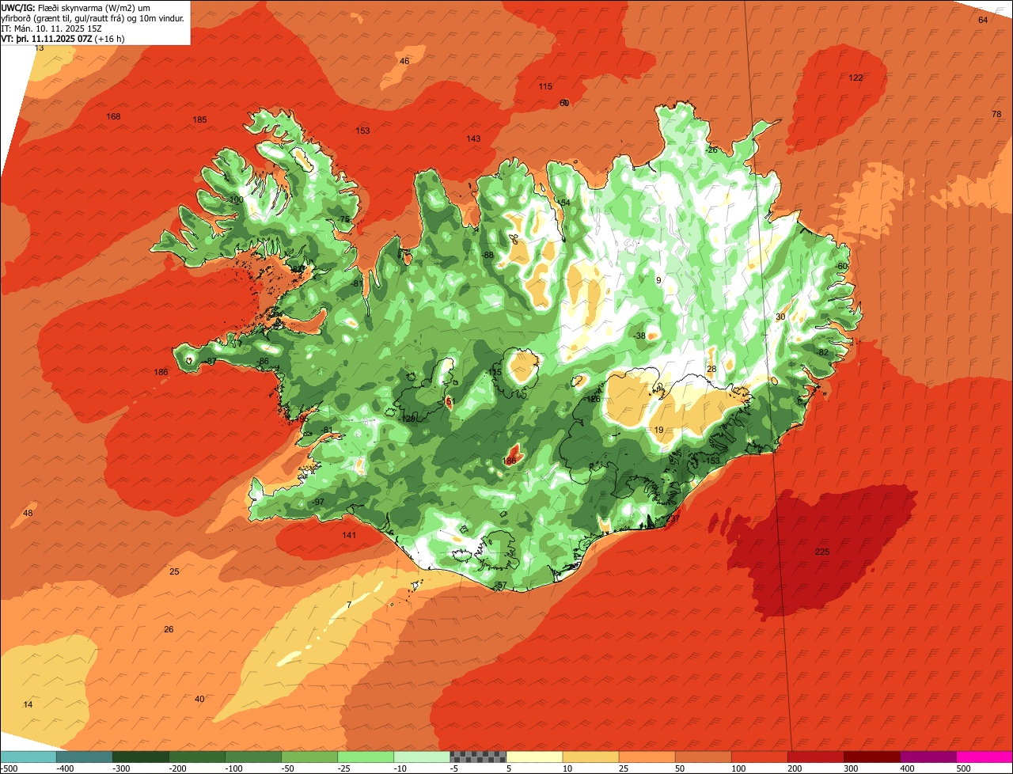Click the "IT: Mán. 10. 11. 2025 15Z" line

53,28
